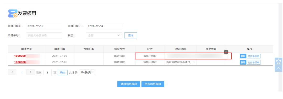The width and height of the screenshot is (283, 99).
Task: Click the 票种信息查询 button
Action: point(129,84)
